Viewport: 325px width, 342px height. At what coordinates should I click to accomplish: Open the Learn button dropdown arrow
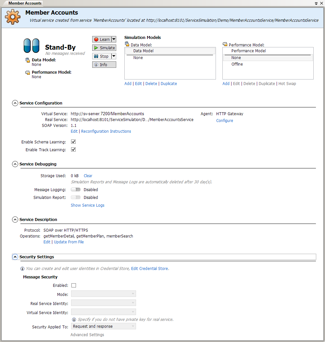[x=114, y=39]
